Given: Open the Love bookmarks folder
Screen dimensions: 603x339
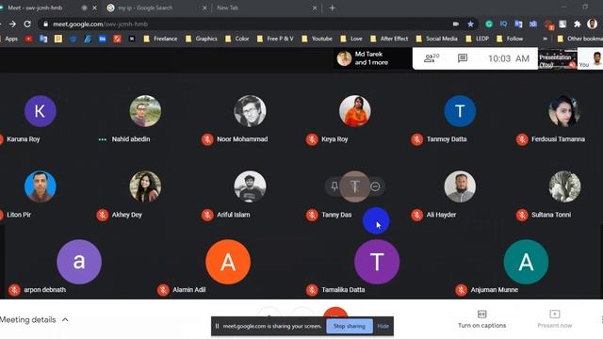Looking at the screenshot, I should click(351, 39).
